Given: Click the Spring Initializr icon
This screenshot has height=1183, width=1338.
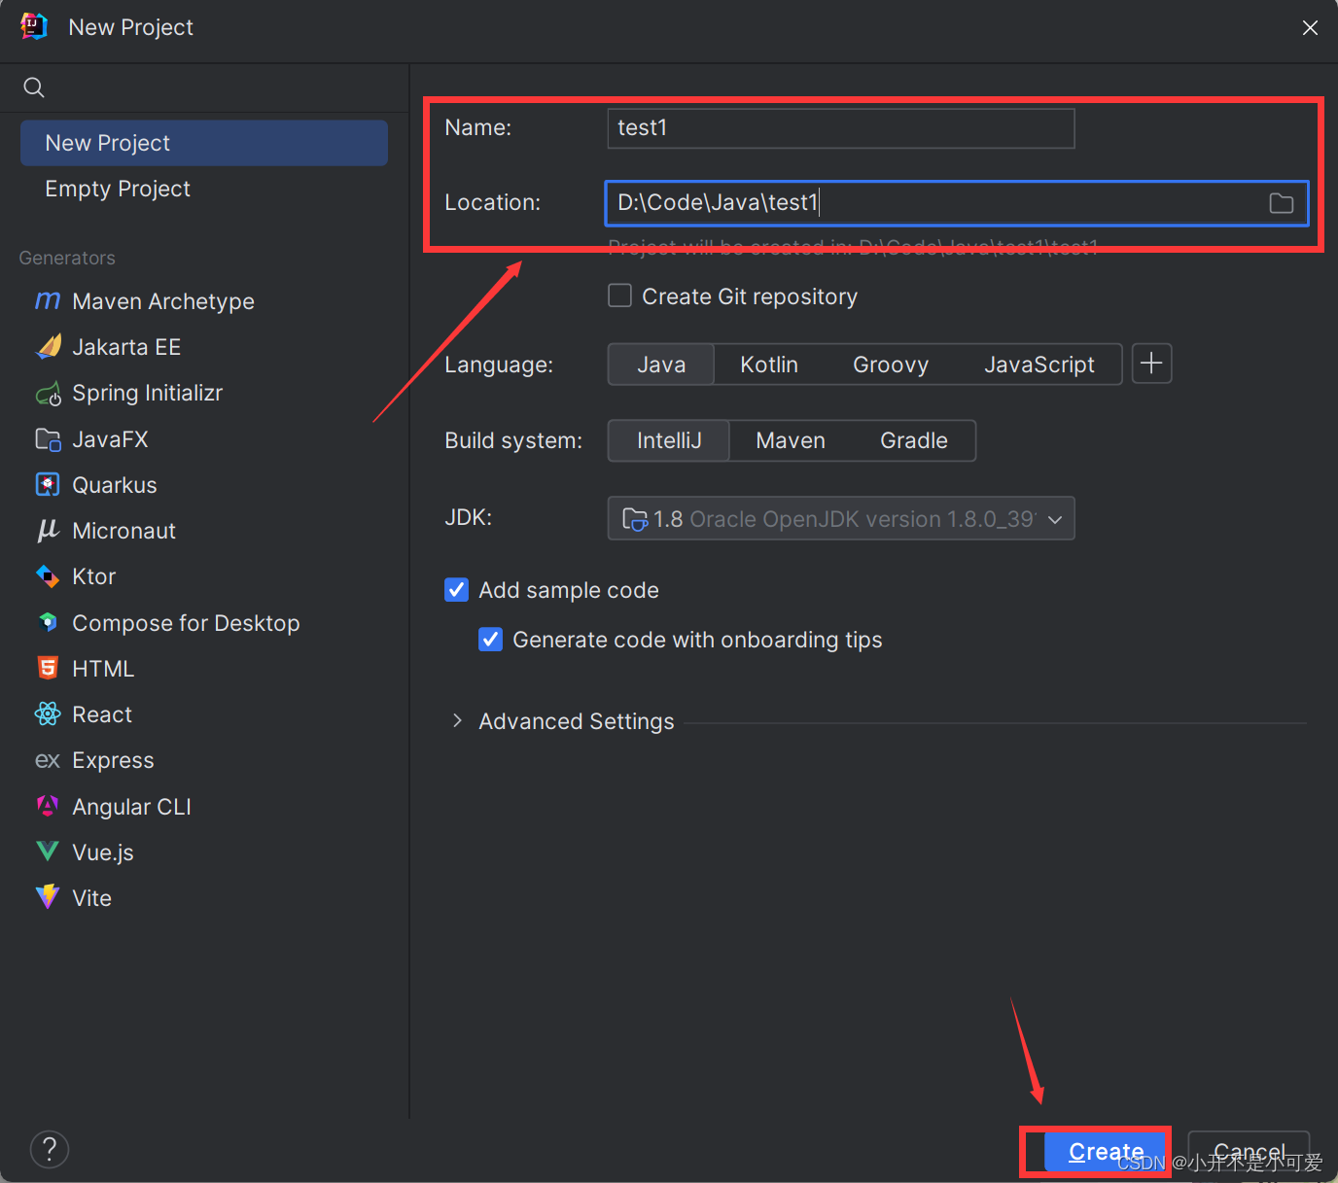Looking at the screenshot, I should point(48,394).
